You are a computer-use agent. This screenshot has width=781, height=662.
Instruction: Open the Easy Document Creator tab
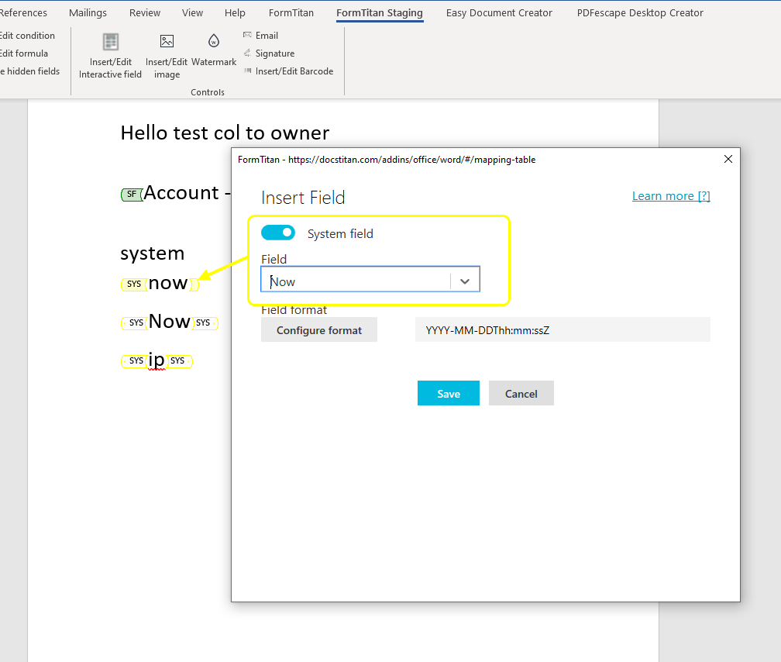click(x=499, y=13)
